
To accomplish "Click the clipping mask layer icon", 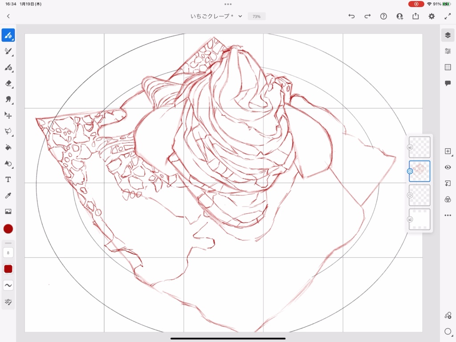I will pyautogui.click(x=448, y=183).
